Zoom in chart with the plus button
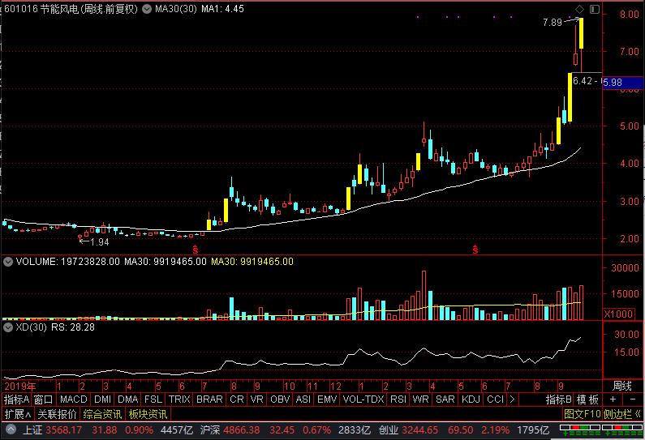 click(613, 399)
